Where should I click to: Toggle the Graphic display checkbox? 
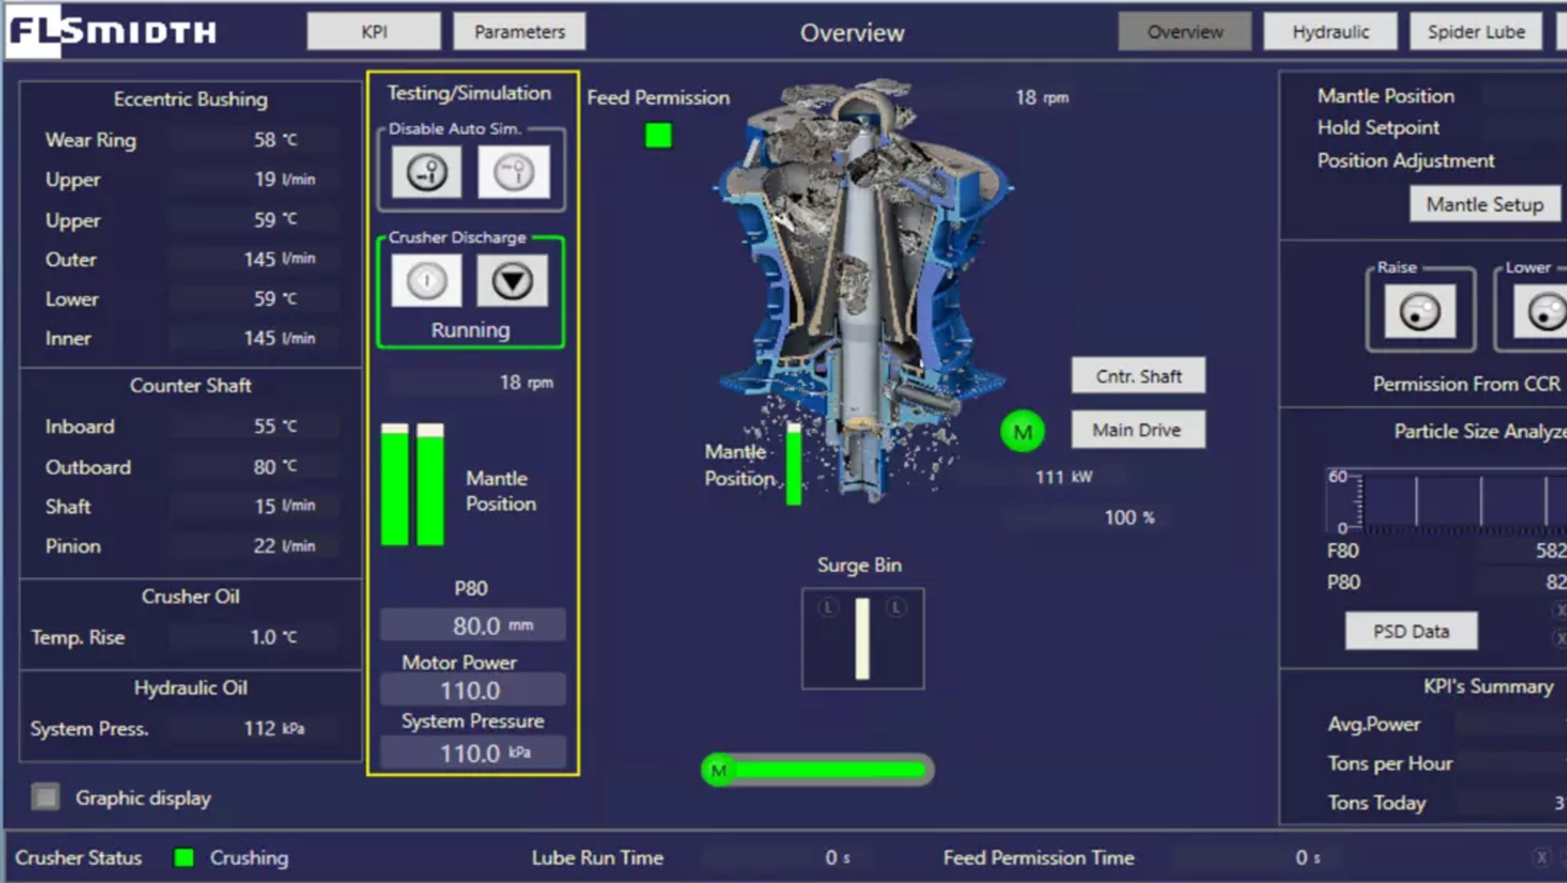(45, 797)
